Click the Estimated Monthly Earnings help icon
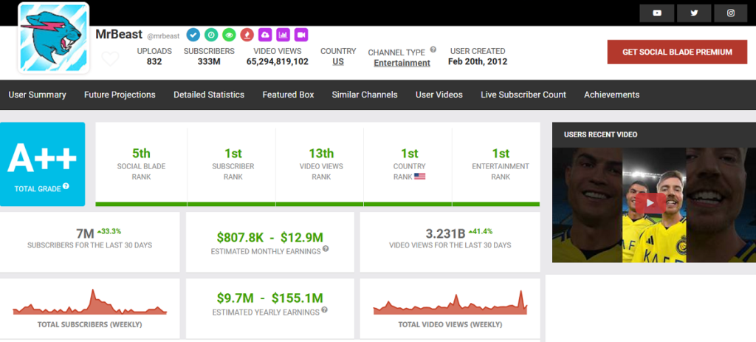Viewport: 756px width, 342px height. coord(326,249)
